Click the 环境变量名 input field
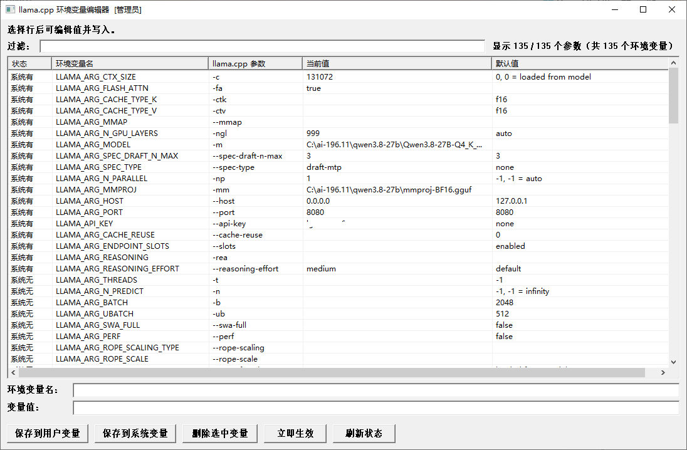This screenshot has width=687, height=450. coord(376,390)
